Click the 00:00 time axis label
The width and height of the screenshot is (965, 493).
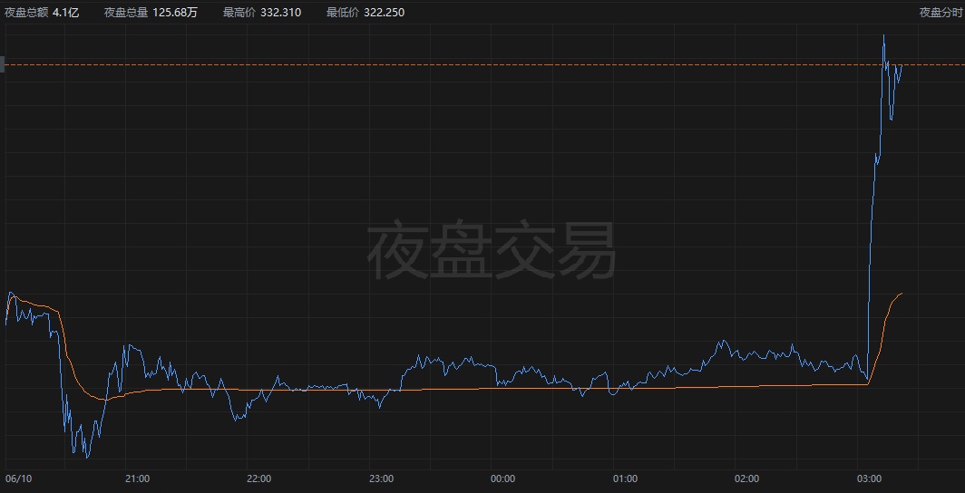tap(502, 478)
